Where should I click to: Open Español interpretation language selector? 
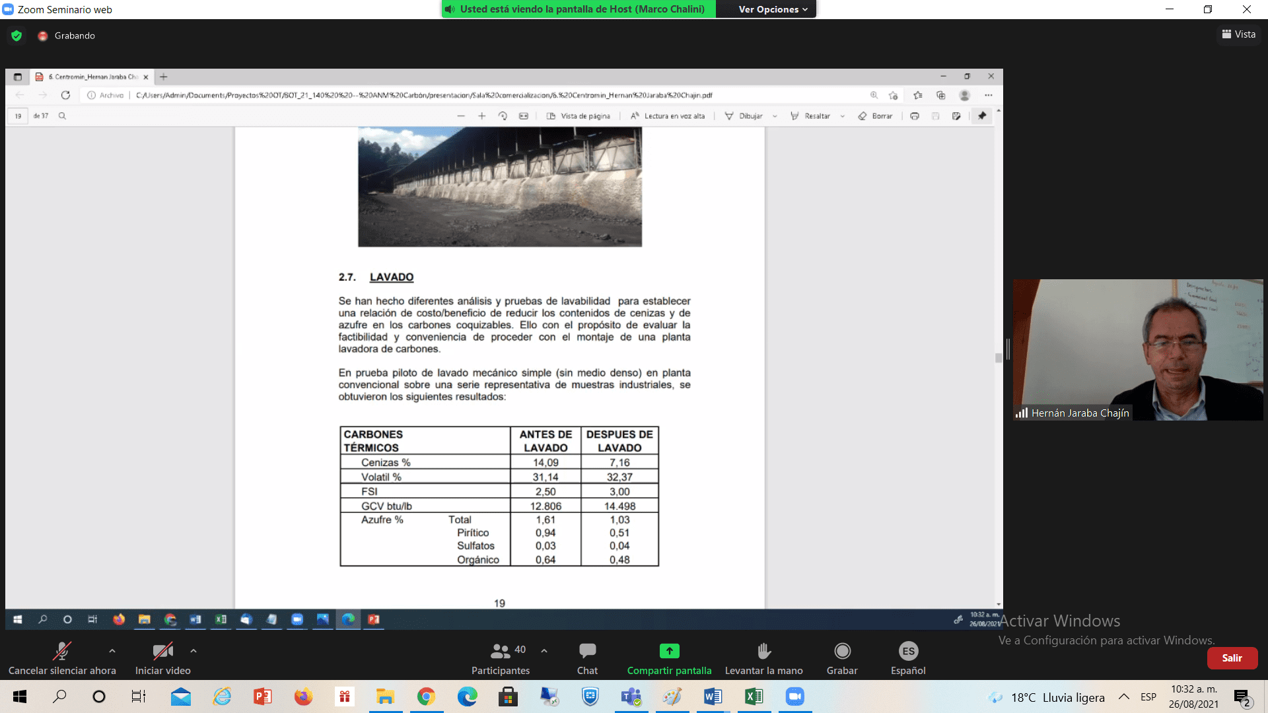coord(908,659)
